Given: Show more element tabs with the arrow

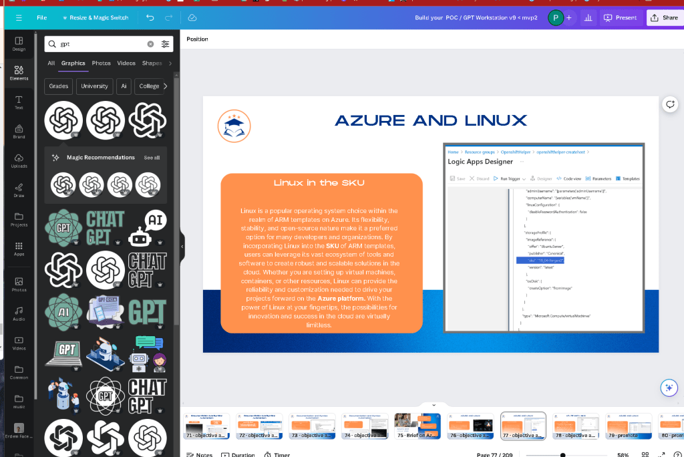Looking at the screenshot, I should tap(170, 63).
